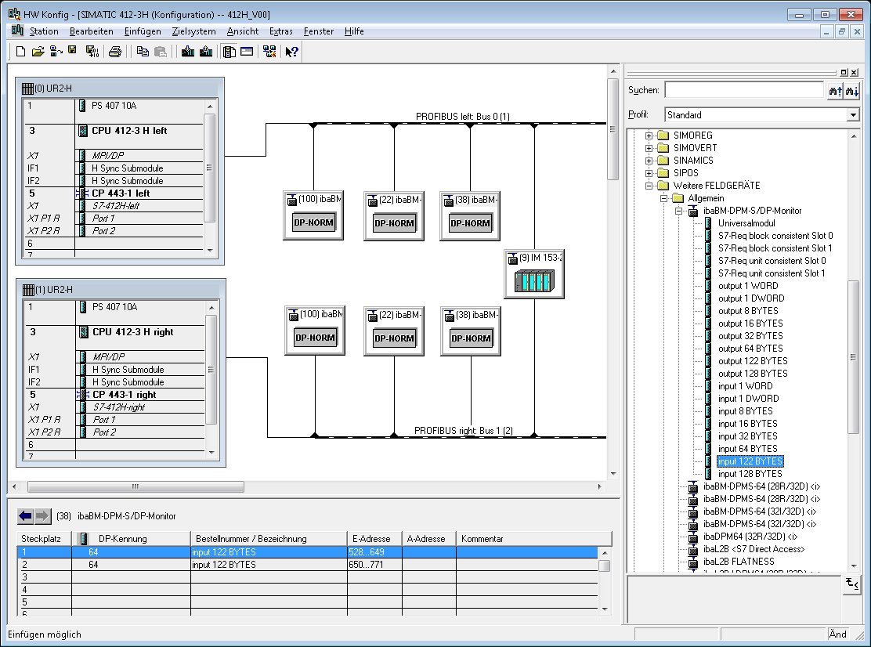Select bottom-row (22) ibaBM DP-NORM slave
This screenshot has width=871, height=647.
(394, 331)
